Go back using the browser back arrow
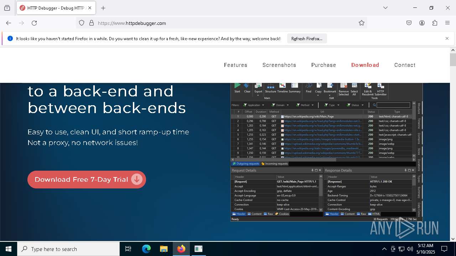The image size is (456, 256). 9,23
